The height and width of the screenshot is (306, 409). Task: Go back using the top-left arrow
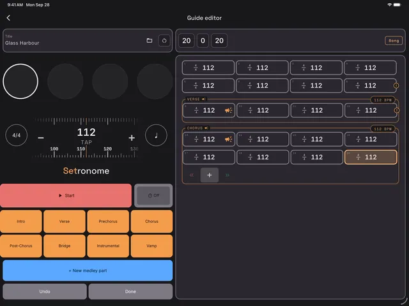(8, 18)
